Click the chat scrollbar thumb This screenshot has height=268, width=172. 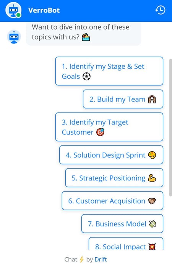point(170,127)
